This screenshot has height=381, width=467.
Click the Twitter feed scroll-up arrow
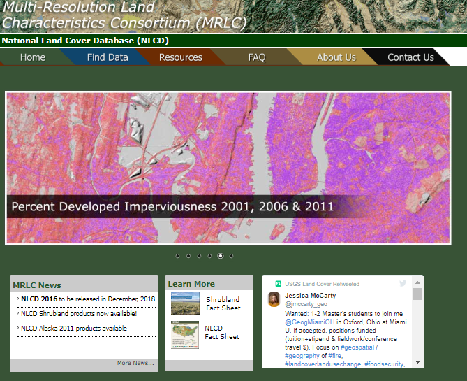click(x=418, y=282)
